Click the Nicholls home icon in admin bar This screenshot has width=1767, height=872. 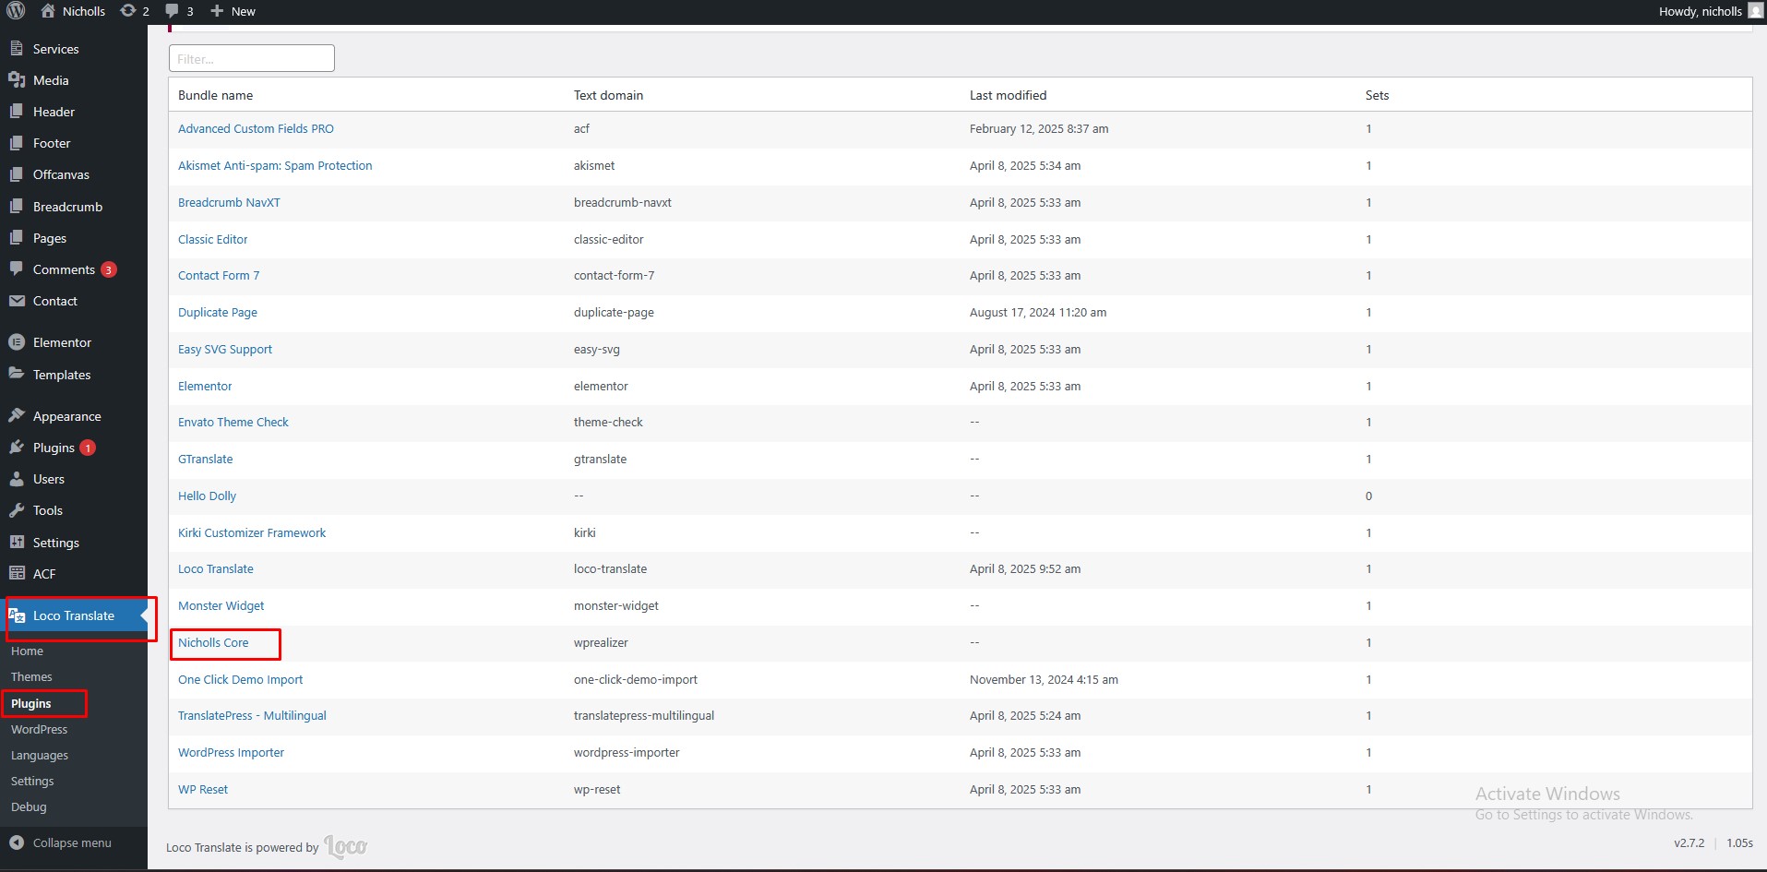[x=48, y=11]
